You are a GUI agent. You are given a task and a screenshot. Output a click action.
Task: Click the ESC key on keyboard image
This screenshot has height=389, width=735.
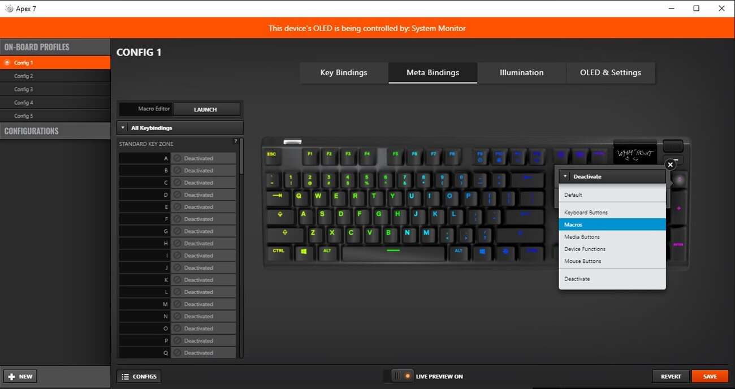point(272,155)
